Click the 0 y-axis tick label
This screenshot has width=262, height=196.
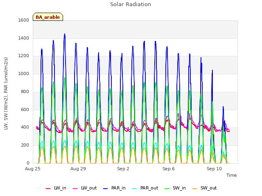coord(28,163)
